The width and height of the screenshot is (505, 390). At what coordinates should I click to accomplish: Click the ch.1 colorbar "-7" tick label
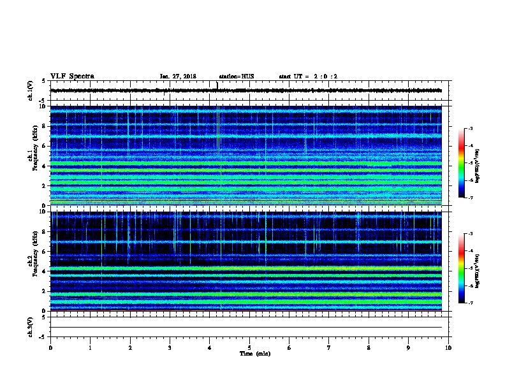[x=470, y=198]
